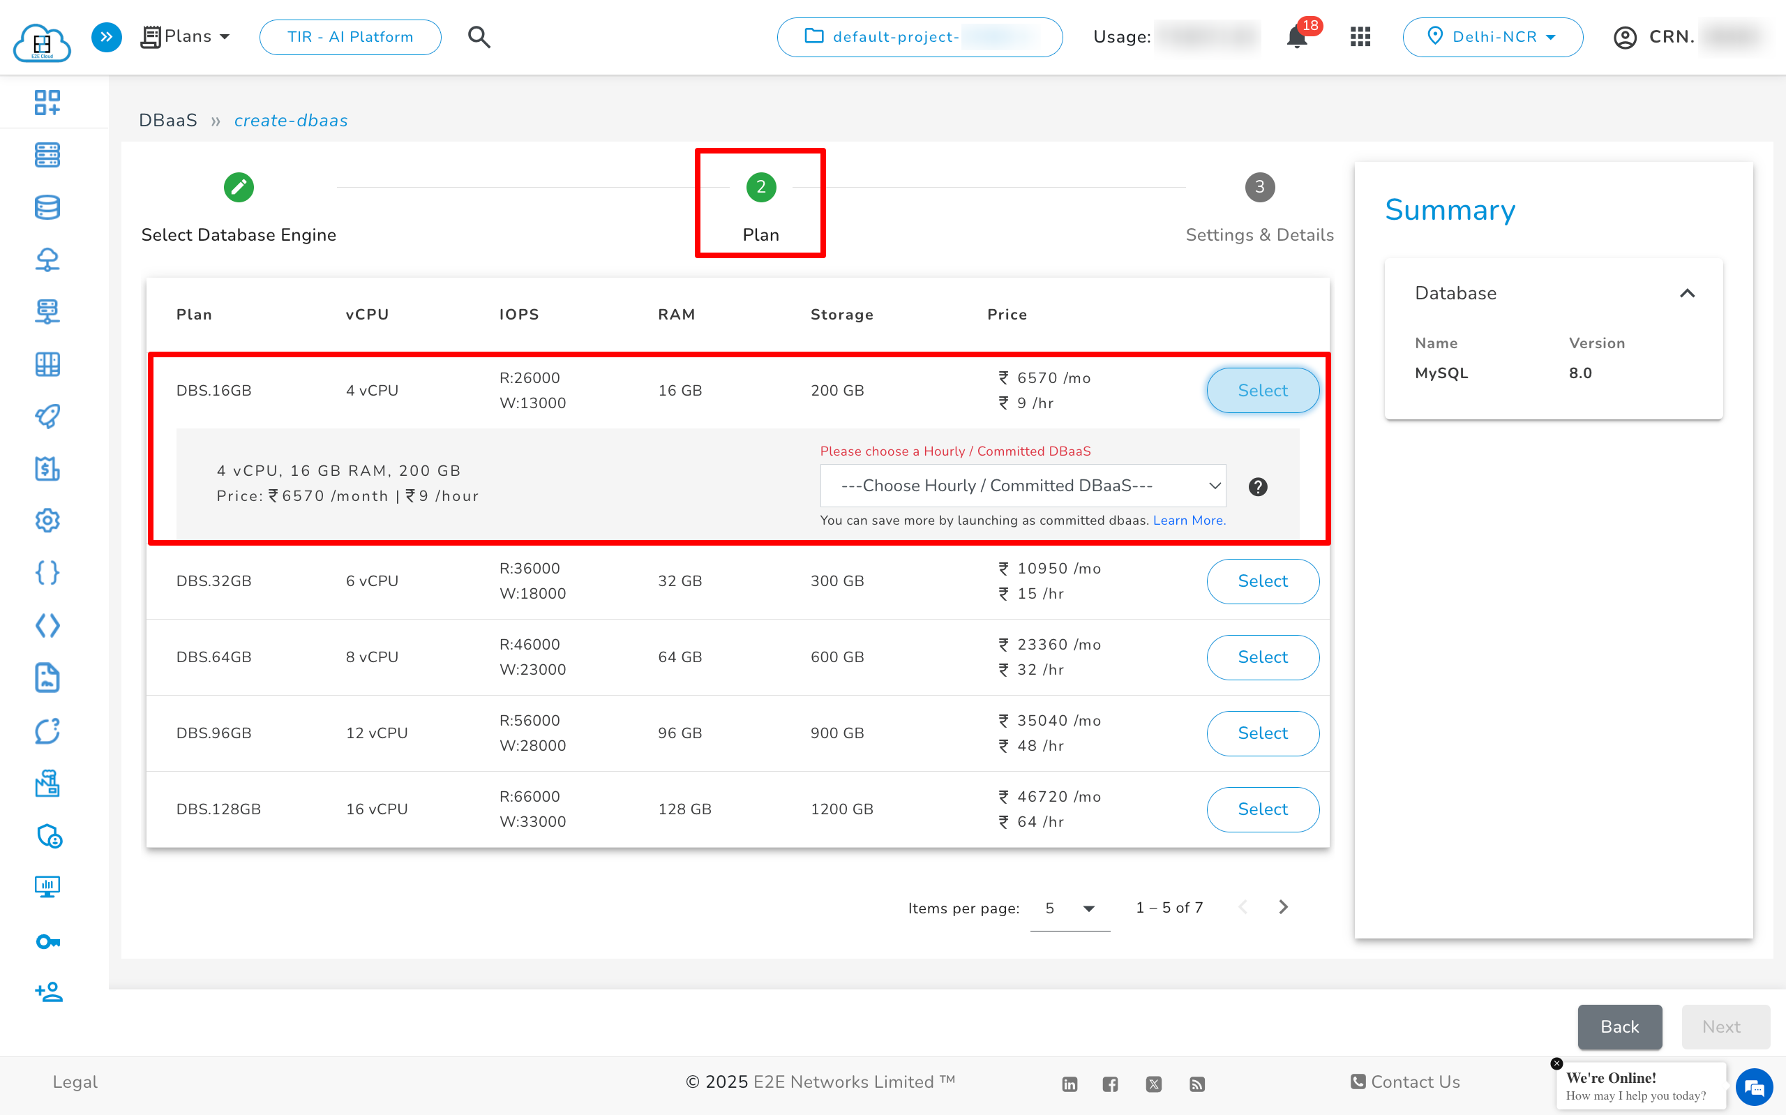Click the Storage column header
The image size is (1786, 1115).
click(842, 315)
